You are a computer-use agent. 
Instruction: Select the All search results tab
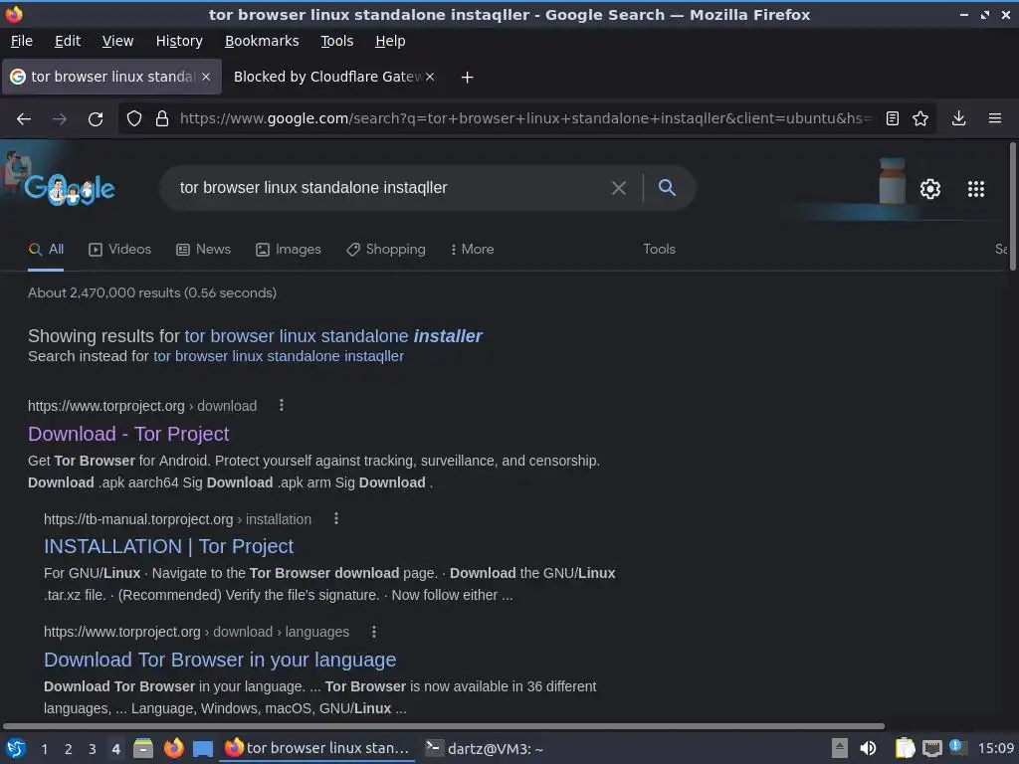(x=46, y=250)
